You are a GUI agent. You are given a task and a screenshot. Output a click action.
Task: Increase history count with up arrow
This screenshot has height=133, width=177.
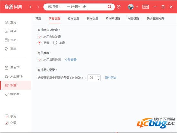(x=98, y=76)
